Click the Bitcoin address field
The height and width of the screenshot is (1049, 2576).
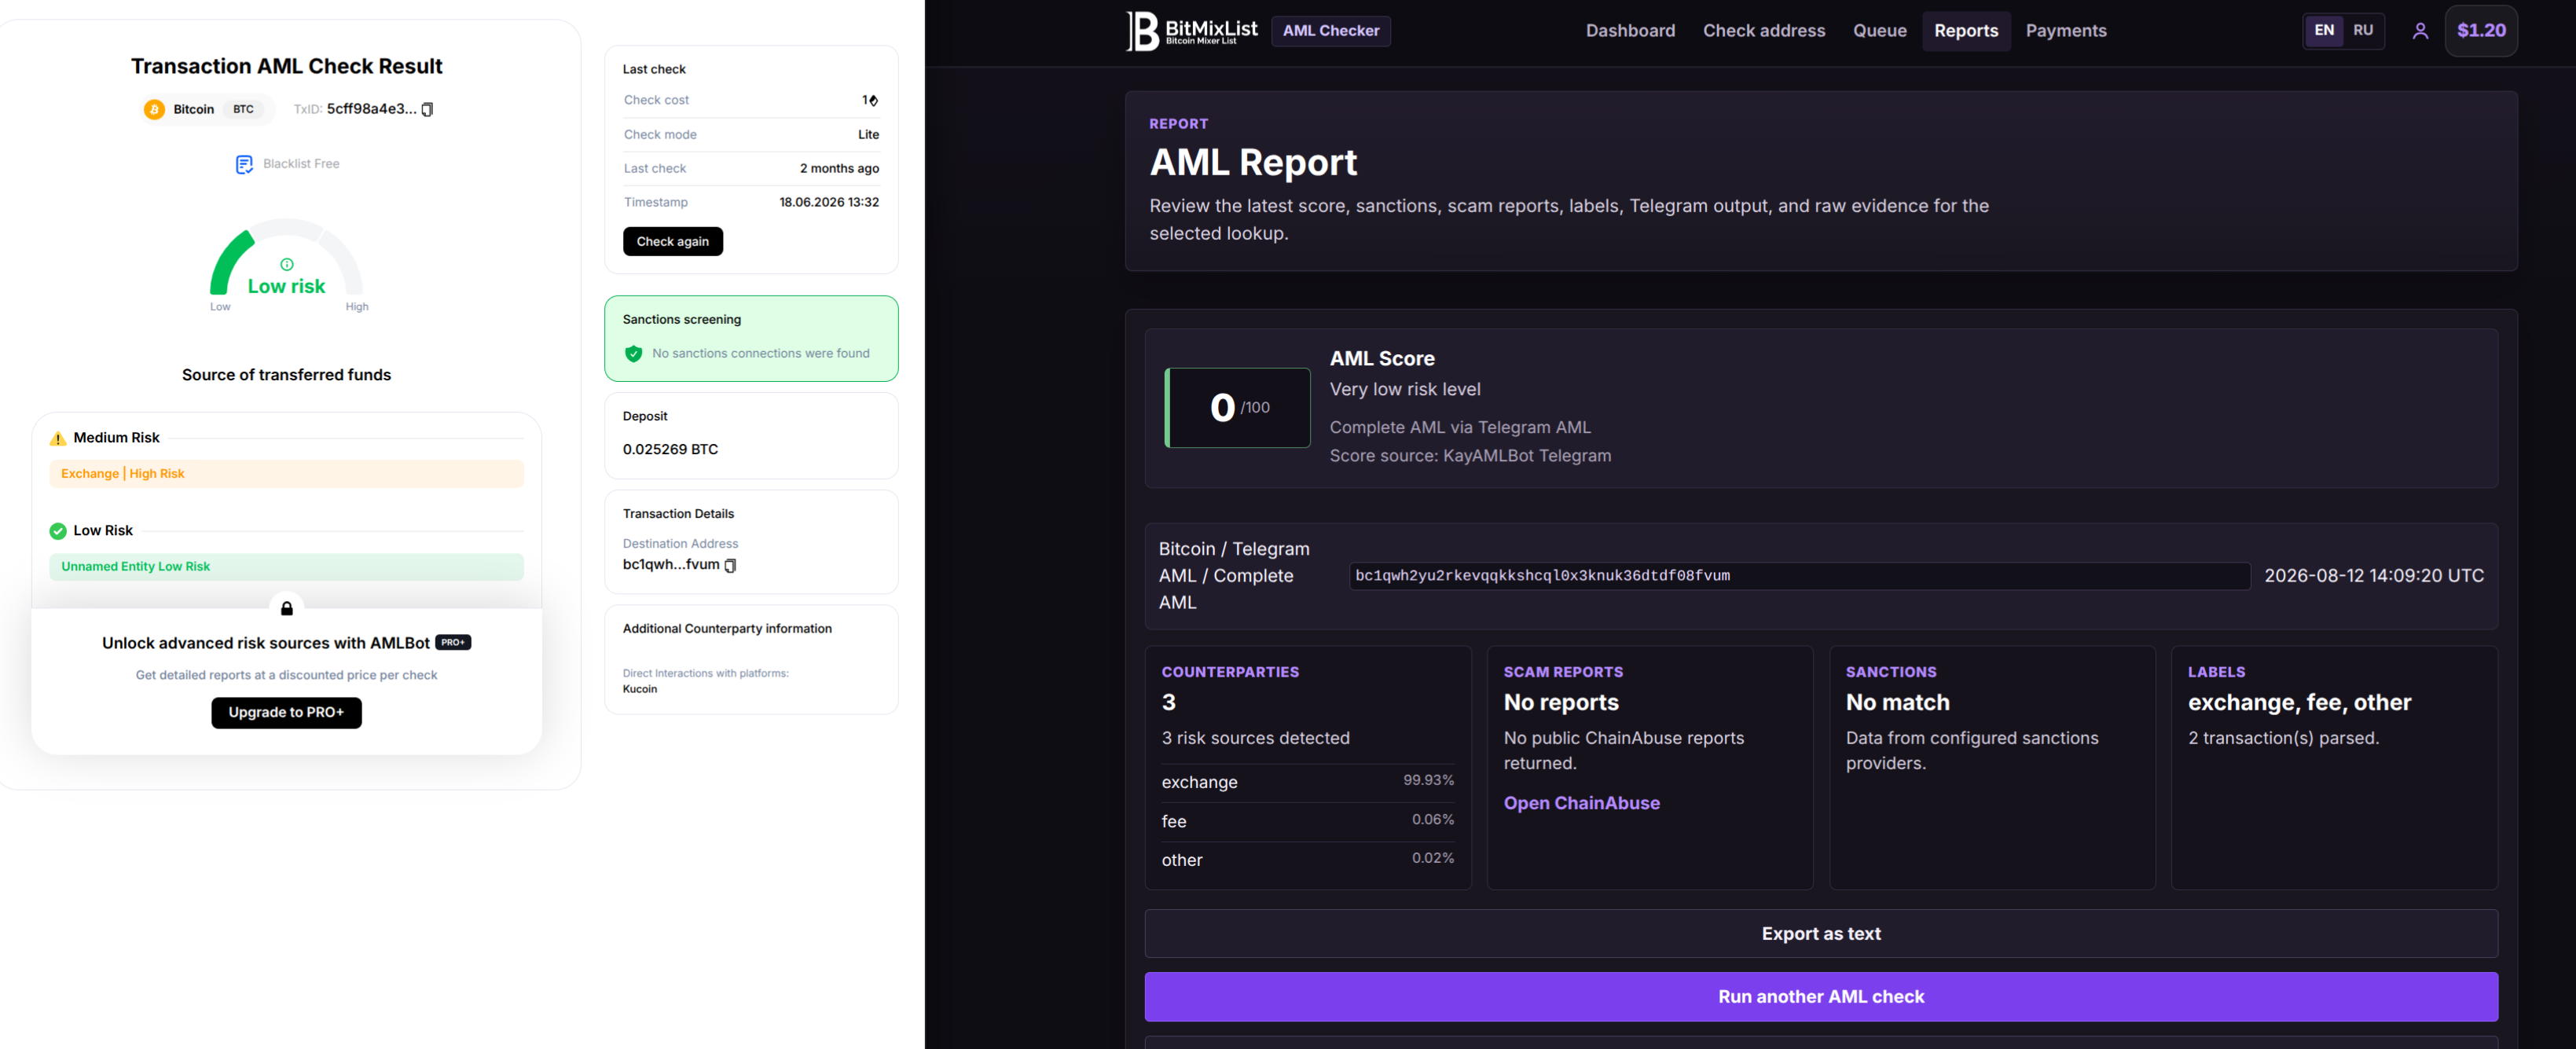pos(1799,576)
